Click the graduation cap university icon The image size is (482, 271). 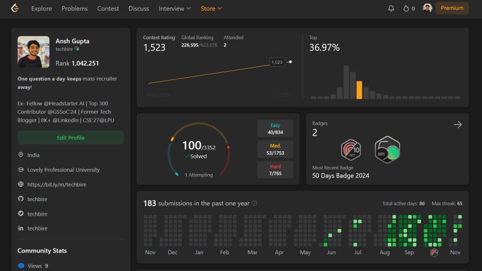[20, 170]
